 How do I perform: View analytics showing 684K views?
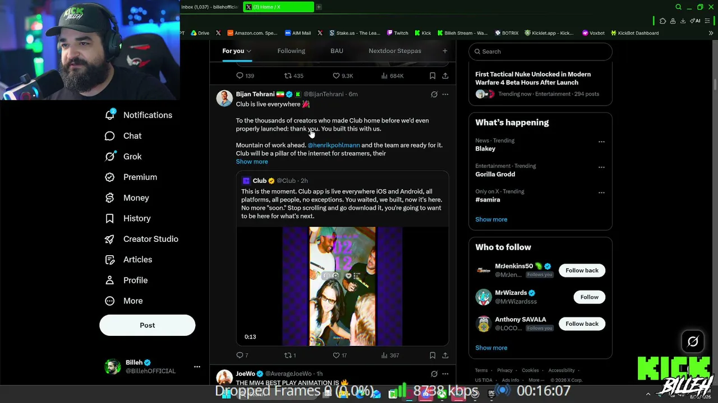click(392, 76)
